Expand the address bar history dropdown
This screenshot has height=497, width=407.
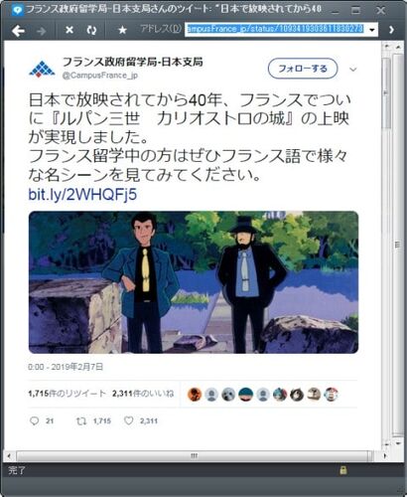tap(372, 30)
